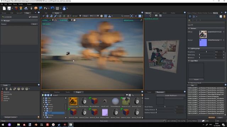The height and width of the screenshot is (127, 227).
Task: Click the filter funnel icon in project browser
Action: pyautogui.click(x=127, y=95)
